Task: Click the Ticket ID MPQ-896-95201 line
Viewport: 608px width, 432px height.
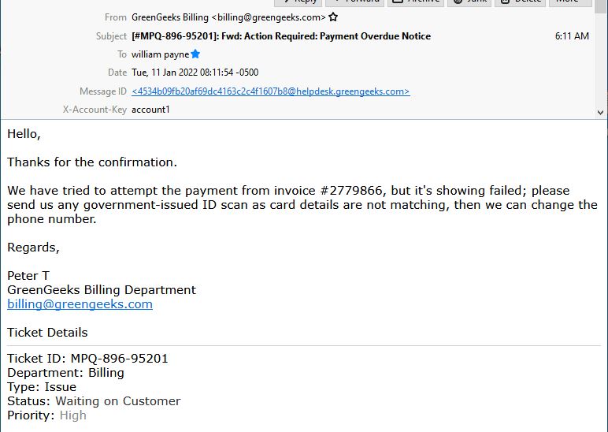Action: coord(87,358)
